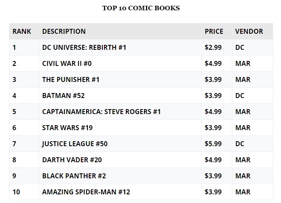This screenshot has width=281, height=203.
Task: Click the VENDOR column header
Action: tap(249, 31)
